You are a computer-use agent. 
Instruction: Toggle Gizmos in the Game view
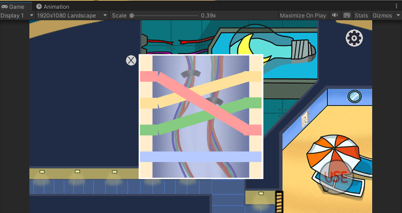[382, 16]
